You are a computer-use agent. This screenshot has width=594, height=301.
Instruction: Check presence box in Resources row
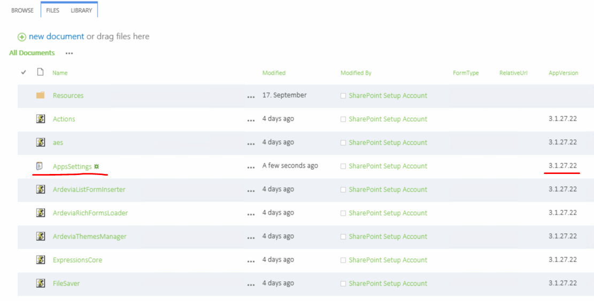(343, 96)
